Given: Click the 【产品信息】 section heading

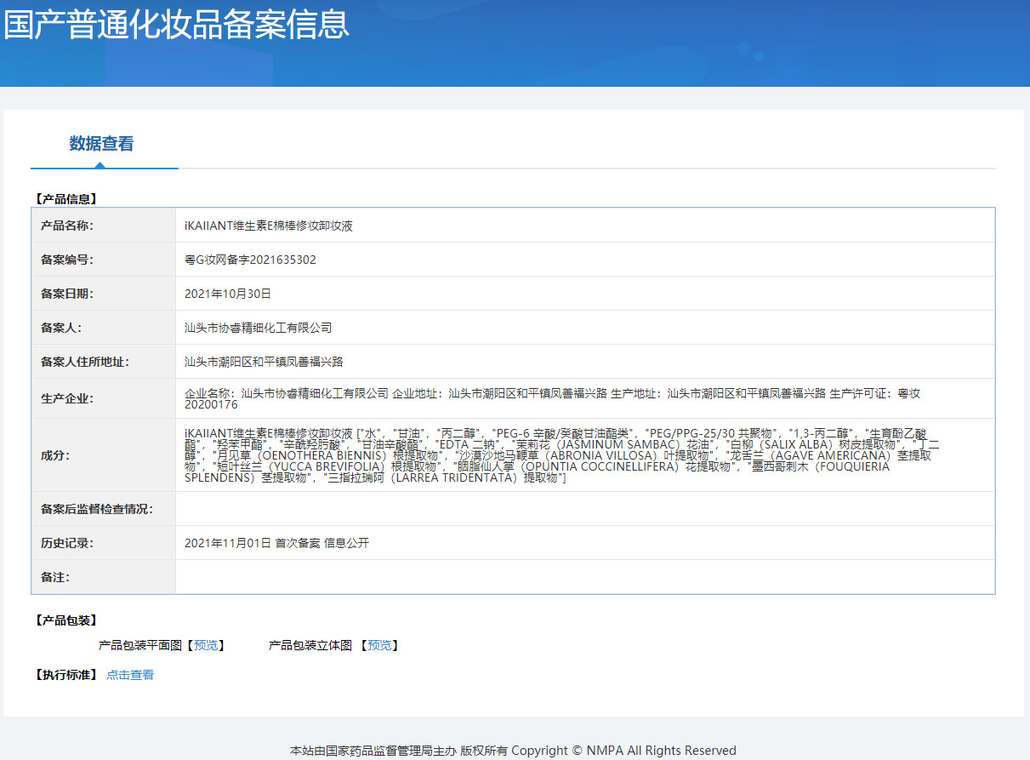Looking at the screenshot, I should point(66,199).
